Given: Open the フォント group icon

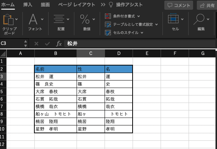Looking at the screenshot, I should coord(33,19).
